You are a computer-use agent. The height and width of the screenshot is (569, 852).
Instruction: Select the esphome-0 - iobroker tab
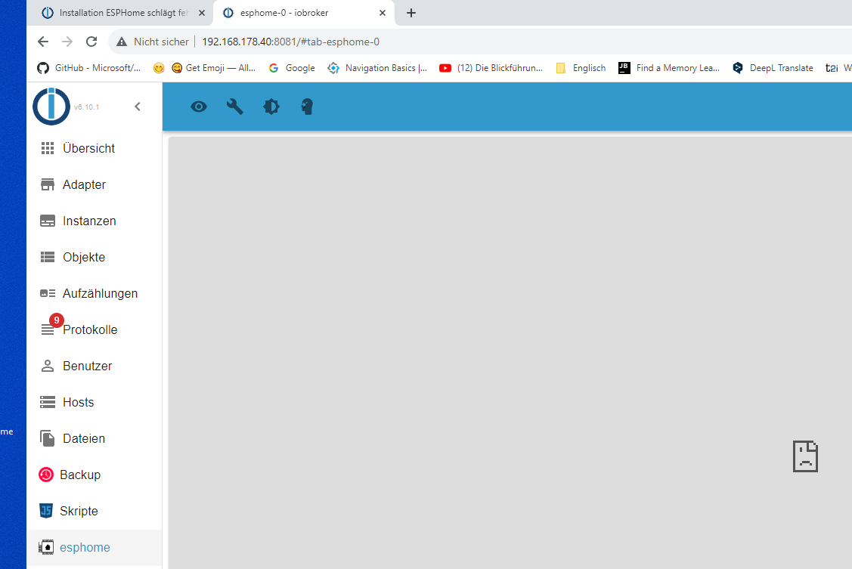point(284,13)
